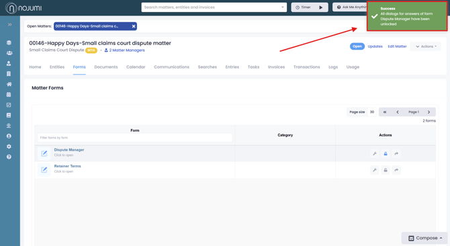Go to previous page arrow
The image size is (450, 246).
click(x=398, y=112)
